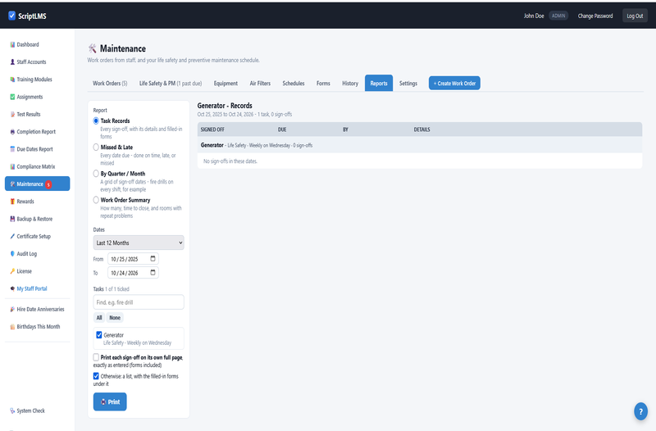The width and height of the screenshot is (656, 431).
Task: Click the Find task search field
Action: [139, 302]
